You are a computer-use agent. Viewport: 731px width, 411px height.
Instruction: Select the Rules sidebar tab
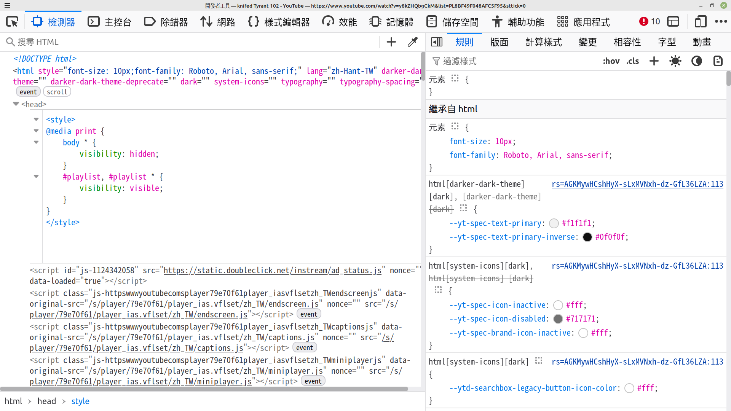click(464, 42)
